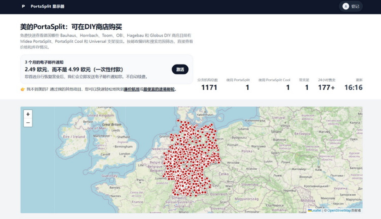This screenshot has width=381, height=219.
Task: Click the 3 个月的电子邮件通知 label
Action: pyautogui.click(x=44, y=62)
